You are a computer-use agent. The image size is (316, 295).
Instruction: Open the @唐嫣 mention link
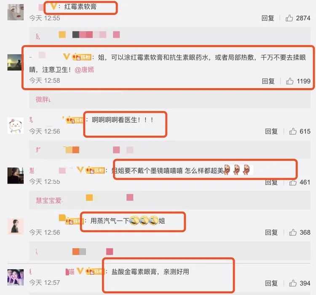tap(84, 70)
